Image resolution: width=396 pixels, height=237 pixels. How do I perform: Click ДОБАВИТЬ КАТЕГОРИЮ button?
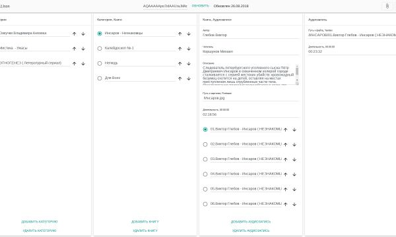(x=40, y=222)
